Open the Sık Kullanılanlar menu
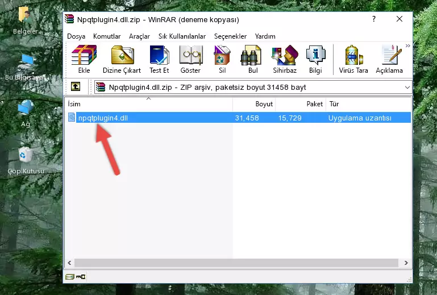Viewport: 437px width, 295px height. pyautogui.click(x=182, y=36)
